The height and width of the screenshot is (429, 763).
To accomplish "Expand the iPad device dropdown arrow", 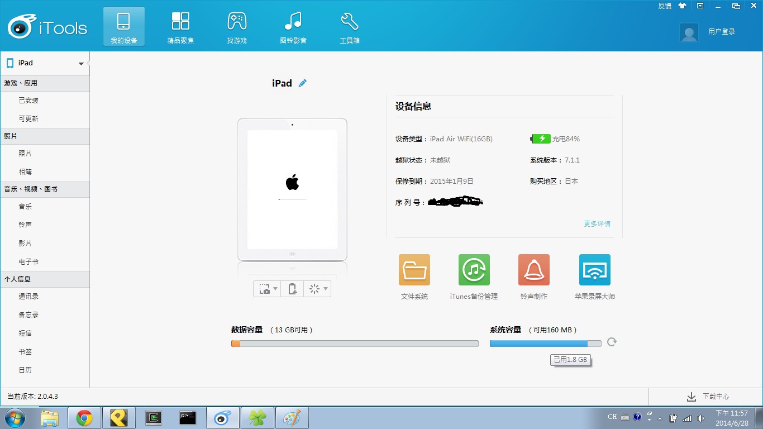I will coord(81,64).
